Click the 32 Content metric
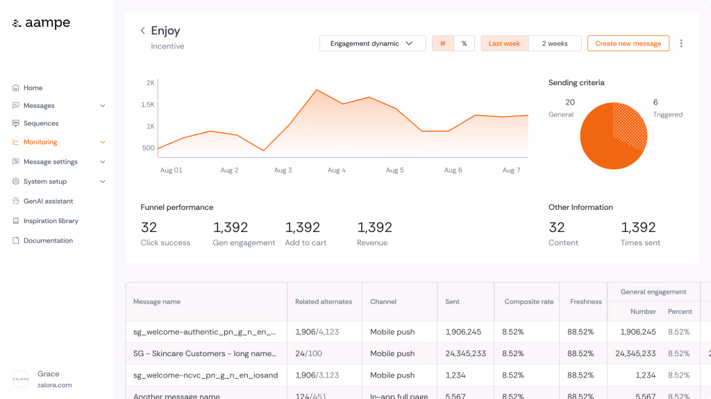Viewport: 711px width, 399px height. [x=563, y=234]
